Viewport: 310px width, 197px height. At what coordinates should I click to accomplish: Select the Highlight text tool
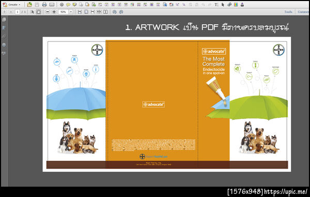tap(74, 5)
